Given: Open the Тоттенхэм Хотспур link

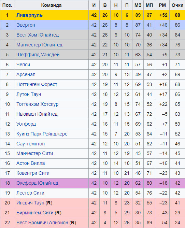Looking at the screenshot, I should pos(38,104).
